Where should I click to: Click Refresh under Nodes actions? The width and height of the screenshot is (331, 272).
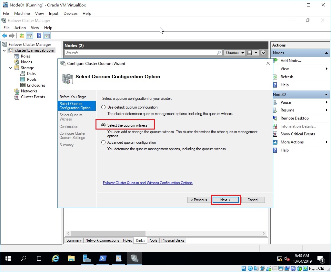coord(286,77)
